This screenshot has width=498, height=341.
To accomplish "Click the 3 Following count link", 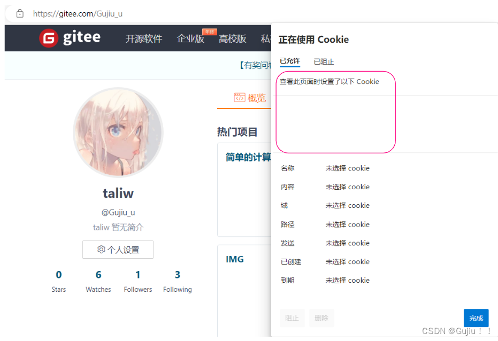I will click(x=177, y=281).
